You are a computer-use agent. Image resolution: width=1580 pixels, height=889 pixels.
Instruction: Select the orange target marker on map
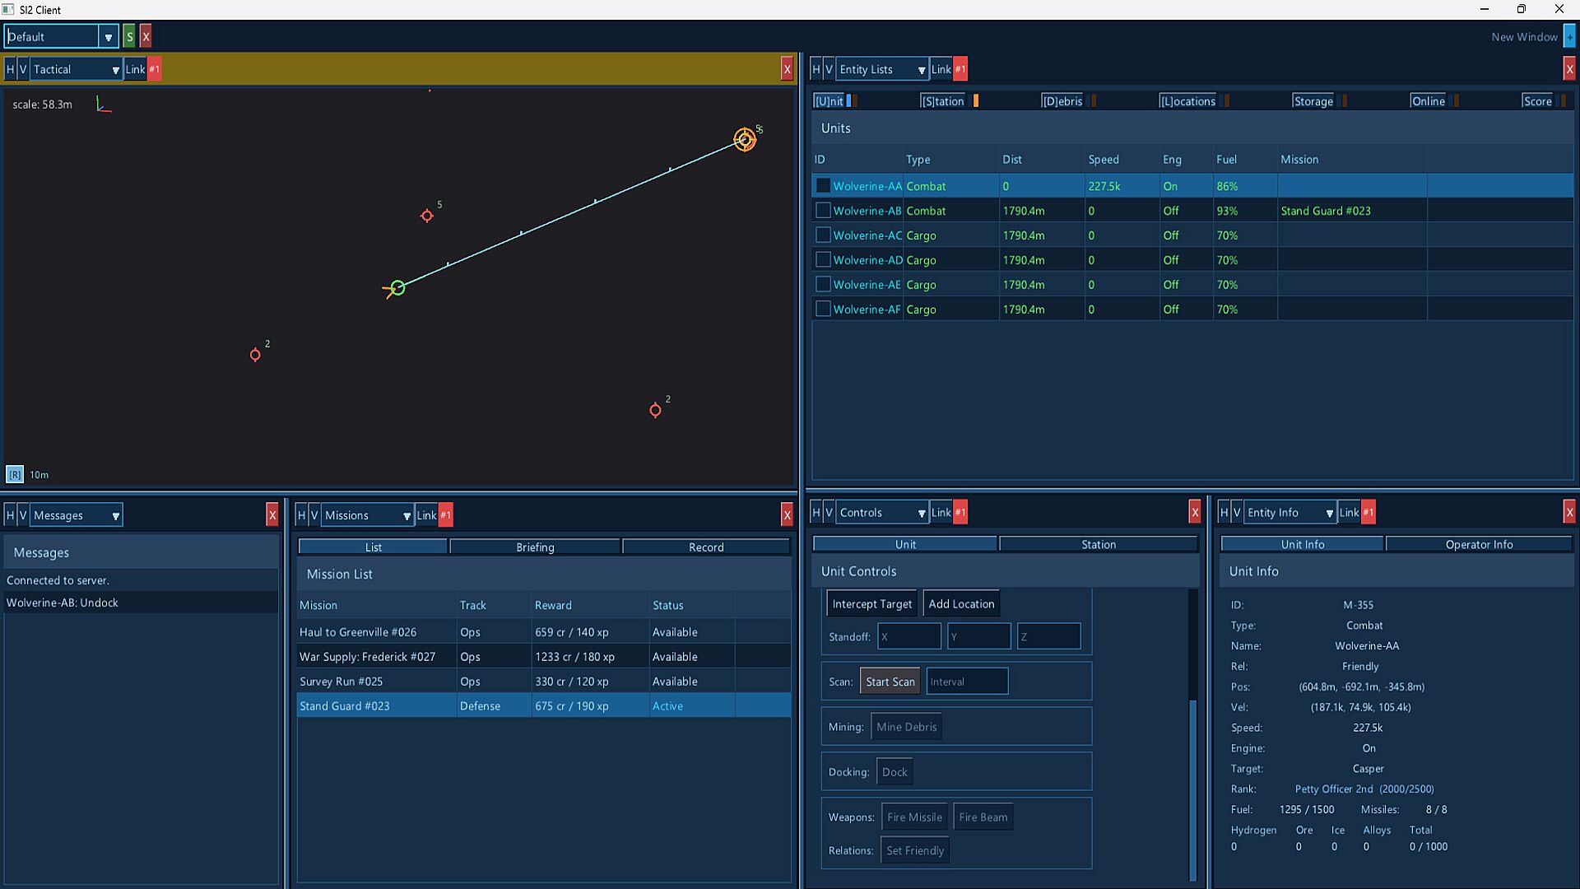coord(745,139)
